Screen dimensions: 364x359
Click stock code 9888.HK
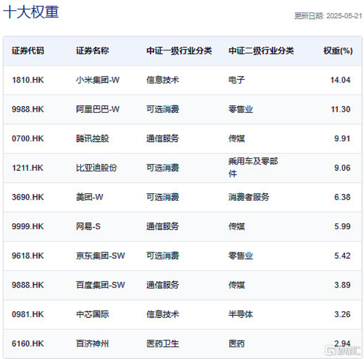pyautogui.click(x=28, y=285)
